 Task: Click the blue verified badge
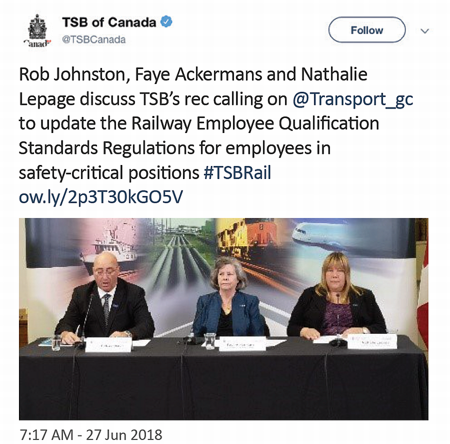tap(166, 22)
